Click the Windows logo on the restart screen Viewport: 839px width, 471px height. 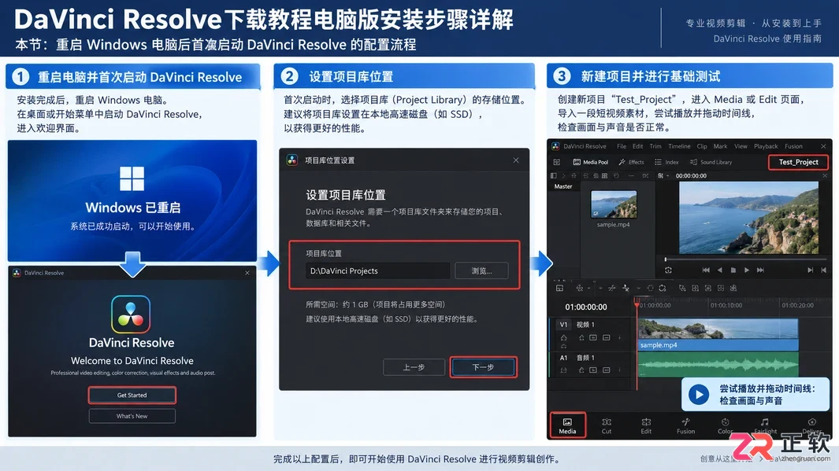click(132, 178)
